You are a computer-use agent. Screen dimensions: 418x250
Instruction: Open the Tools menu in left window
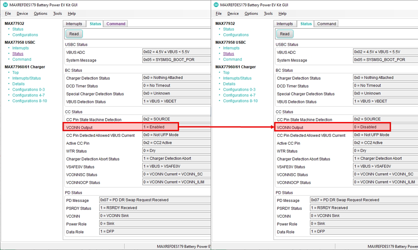57,14
